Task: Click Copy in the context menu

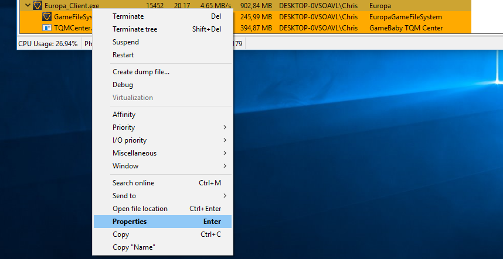Action: point(162,234)
